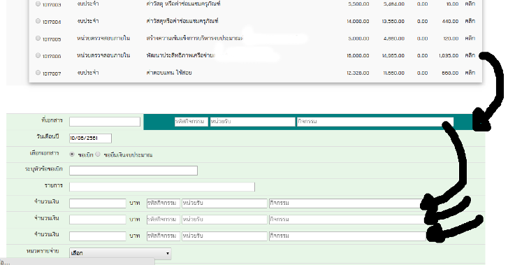Select the radio button for row 1017006
Viewport: 508px width, 265px height.
[x=38, y=55]
